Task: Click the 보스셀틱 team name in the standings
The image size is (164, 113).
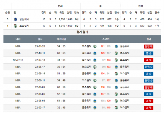Action: pyautogui.click(x=24, y=26)
